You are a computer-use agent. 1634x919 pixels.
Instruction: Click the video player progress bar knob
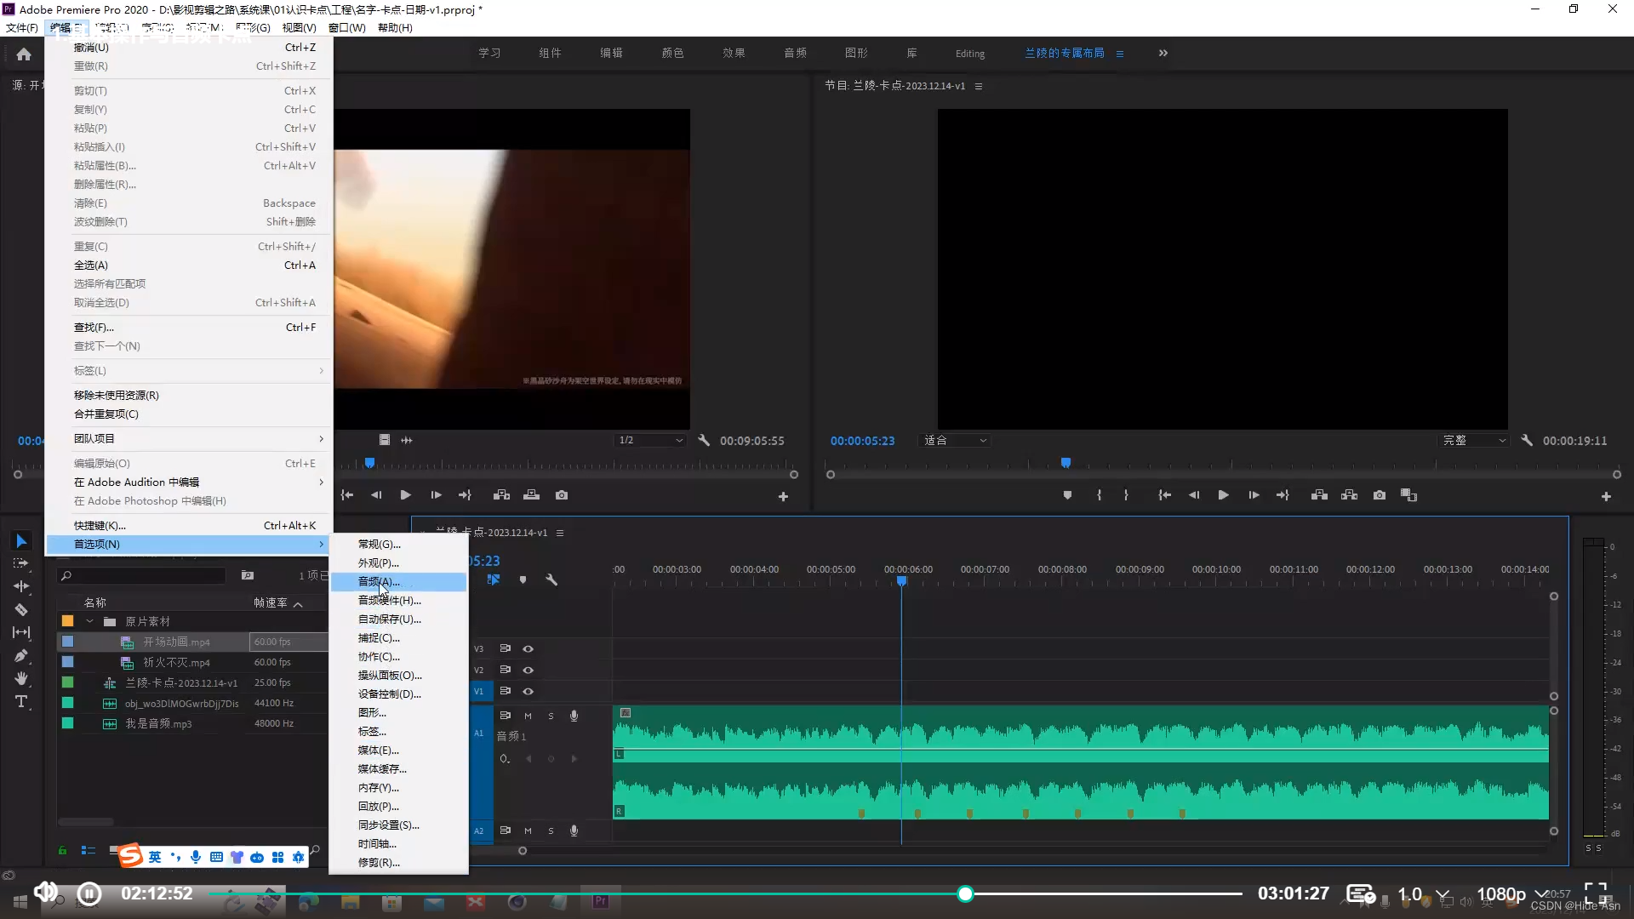(x=965, y=894)
